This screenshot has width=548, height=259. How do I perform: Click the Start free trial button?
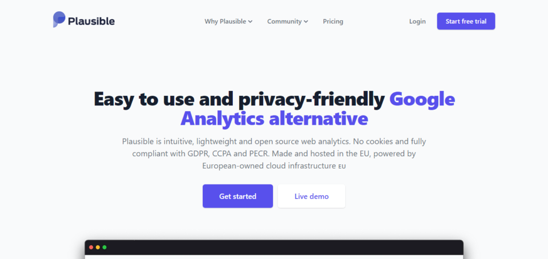click(466, 21)
